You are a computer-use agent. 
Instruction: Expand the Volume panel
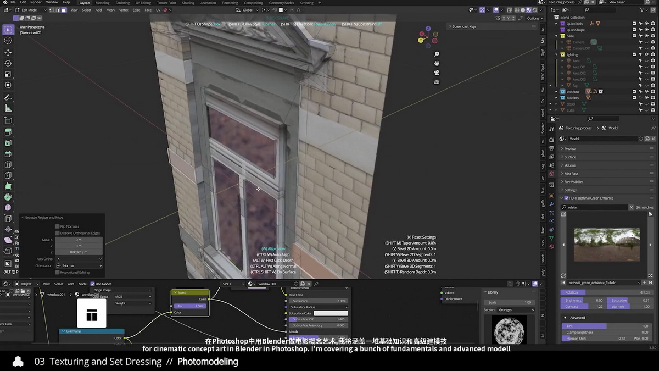pyautogui.click(x=570, y=165)
